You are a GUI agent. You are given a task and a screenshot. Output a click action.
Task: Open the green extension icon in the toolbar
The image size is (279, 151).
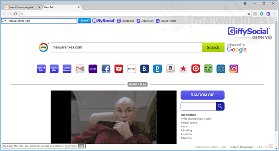[261, 14]
